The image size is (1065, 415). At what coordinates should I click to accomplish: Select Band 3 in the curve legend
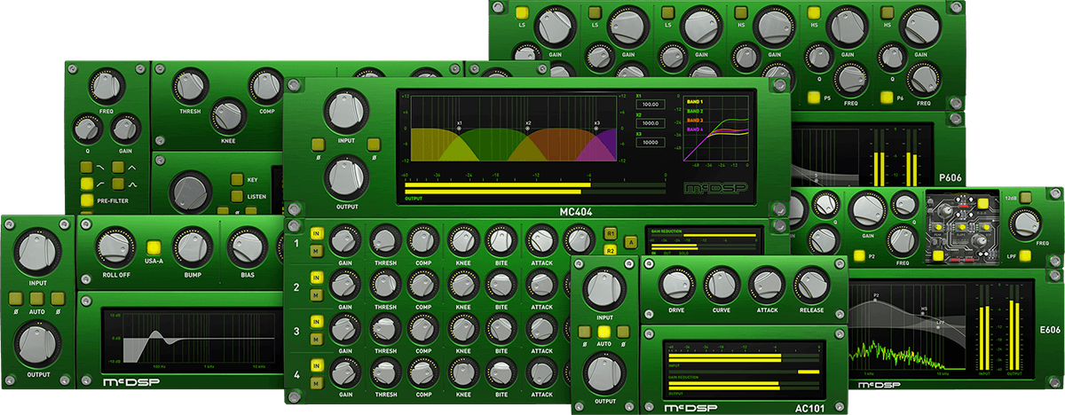[x=695, y=120]
